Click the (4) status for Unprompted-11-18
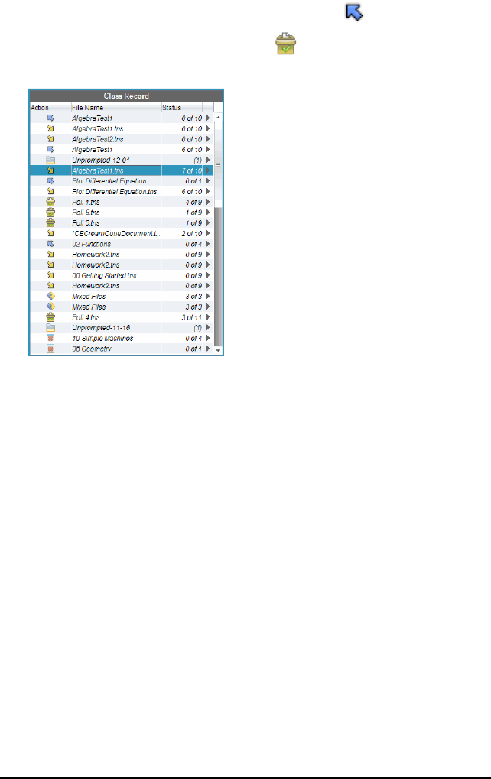 tap(198, 328)
